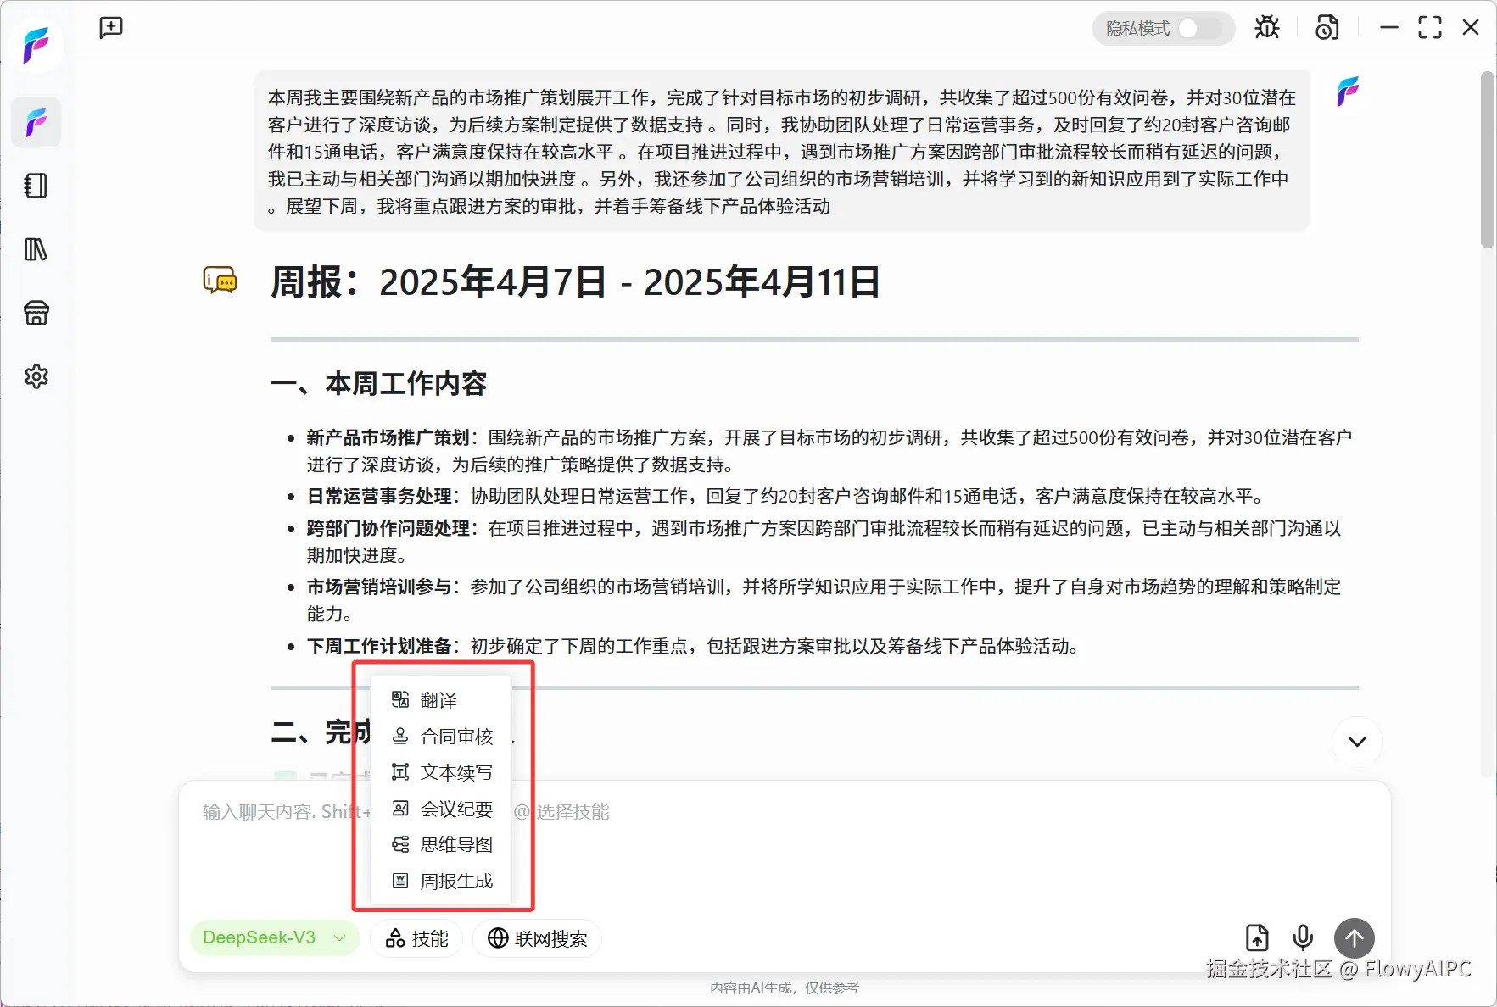
Task: Click the file upload icon near the input box
Action: [1257, 937]
